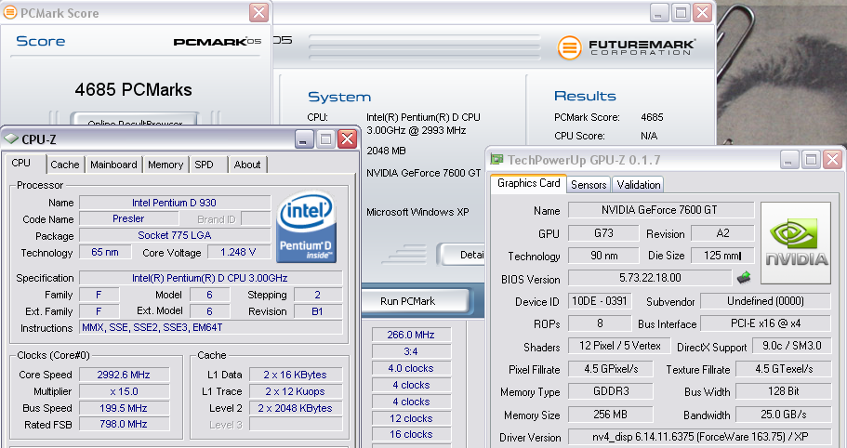This screenshot has height=448, width=847.
Task: Click the Rated FSB value '798.0 MHz'
Action: (x=125, y=424)
